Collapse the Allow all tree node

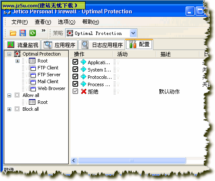[x=9, y=95]
